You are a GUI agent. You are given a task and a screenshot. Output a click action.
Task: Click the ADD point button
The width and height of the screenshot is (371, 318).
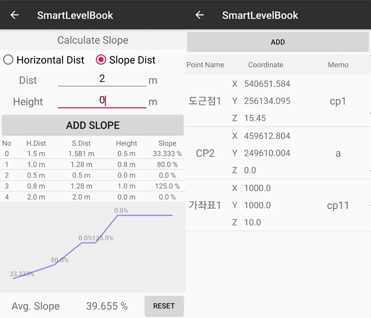[x=278, y=42]
